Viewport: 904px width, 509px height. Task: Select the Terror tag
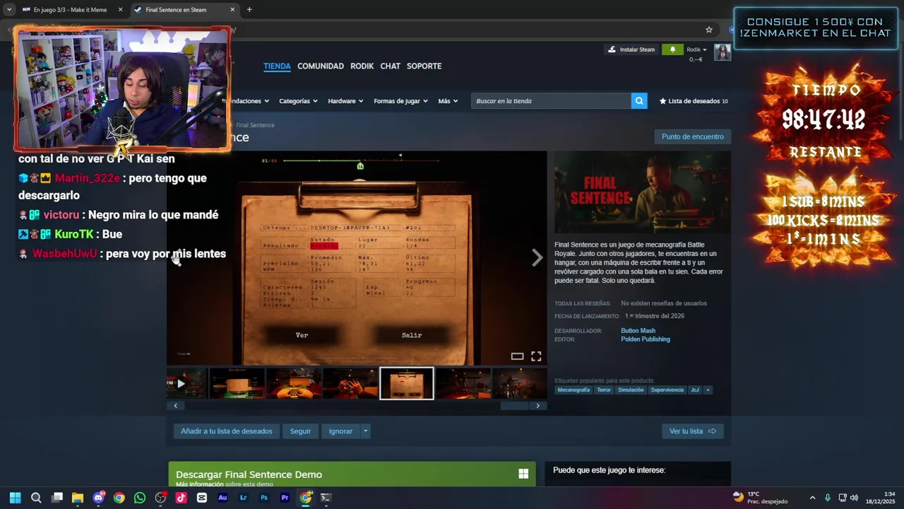coord(604,390)
